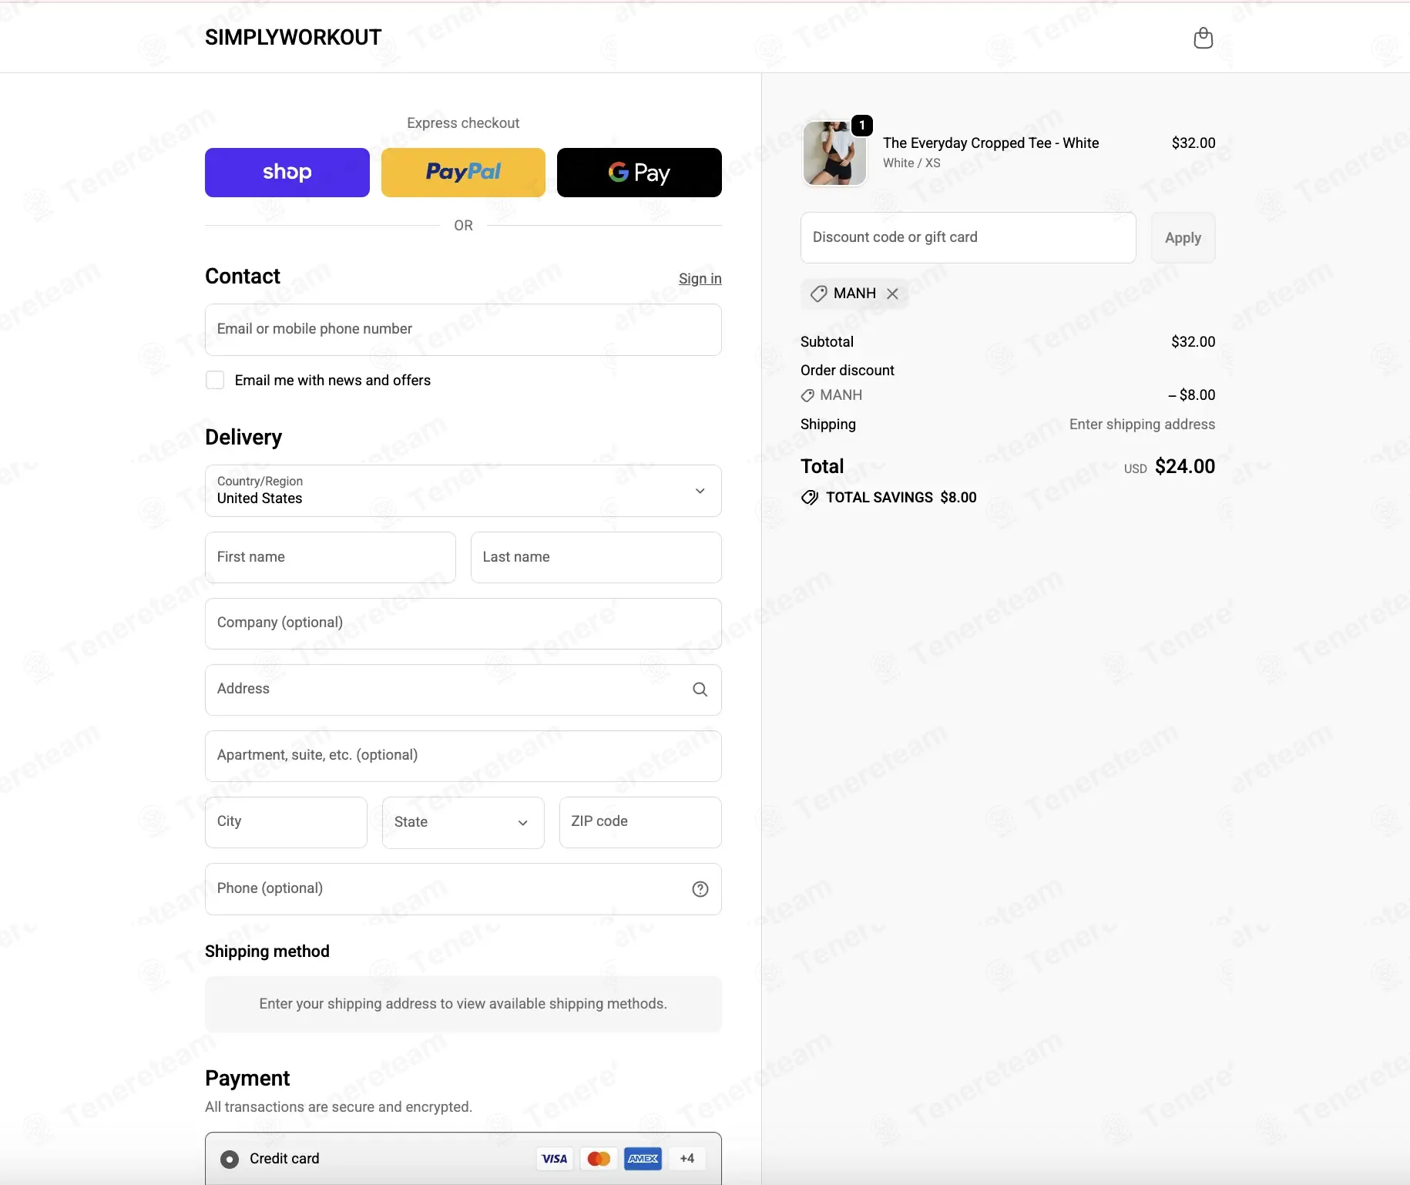Expand the State dropdown
This screenshot has height=1185, width=1410.
(x=463, y=822)
